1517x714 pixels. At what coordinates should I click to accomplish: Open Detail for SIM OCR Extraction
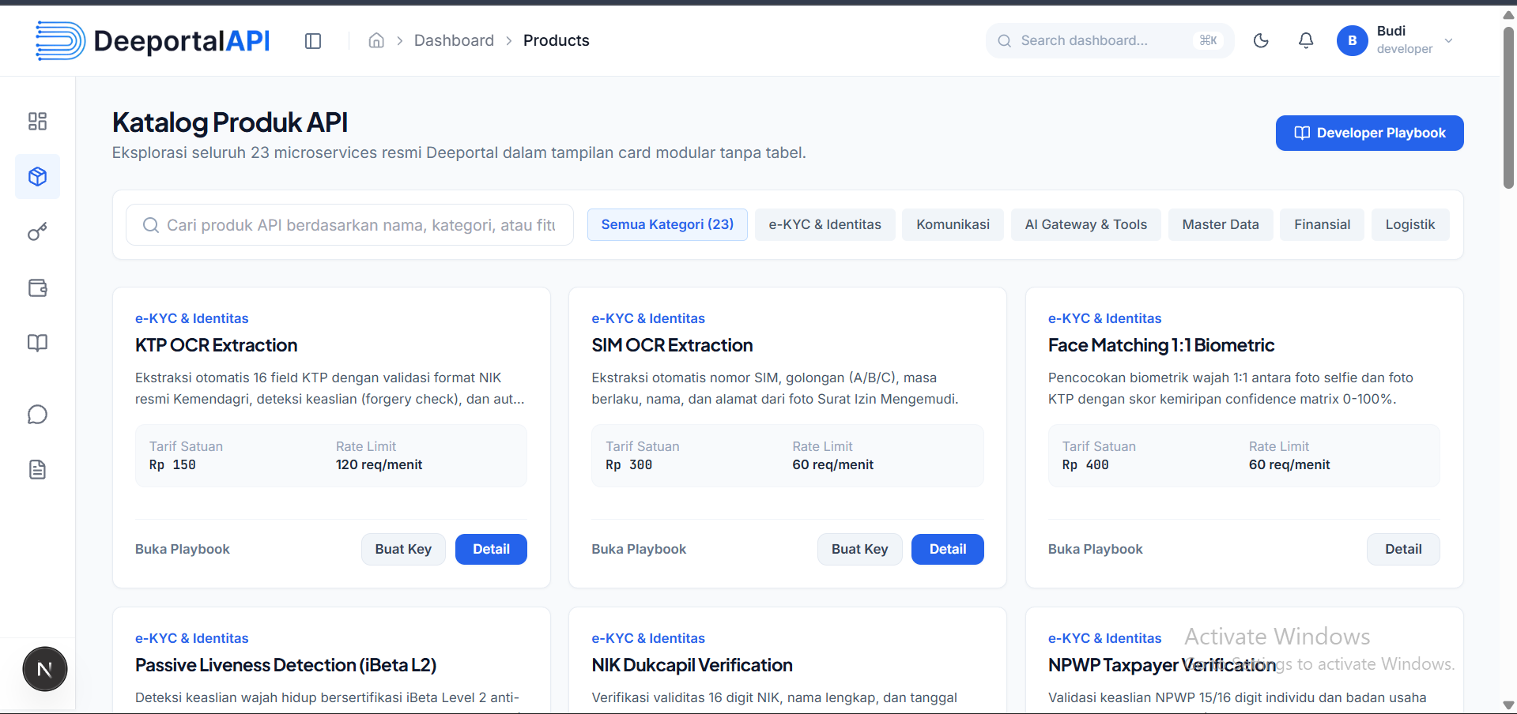947,549
